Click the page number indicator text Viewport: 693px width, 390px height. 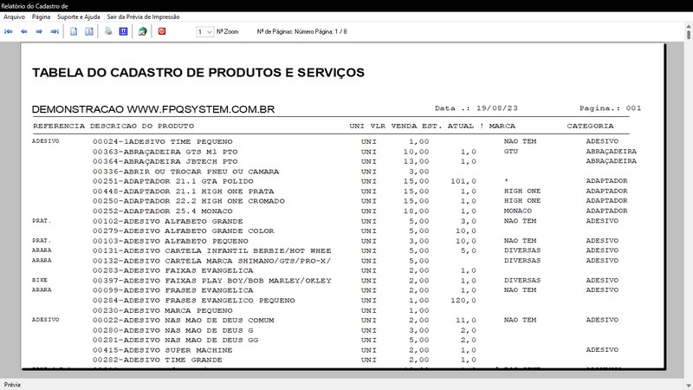(302, 31)
